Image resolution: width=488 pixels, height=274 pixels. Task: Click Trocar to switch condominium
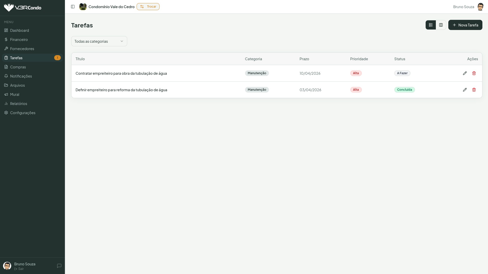148,7
